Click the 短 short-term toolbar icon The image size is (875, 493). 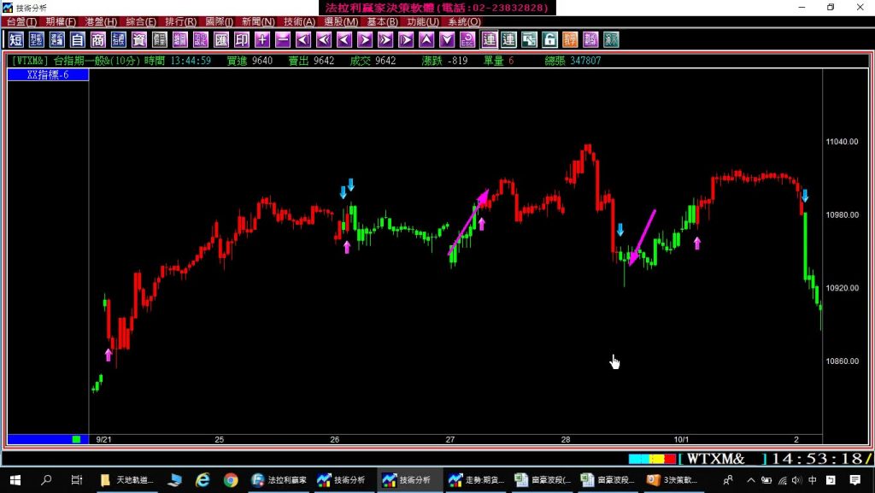tap(16, 39)
